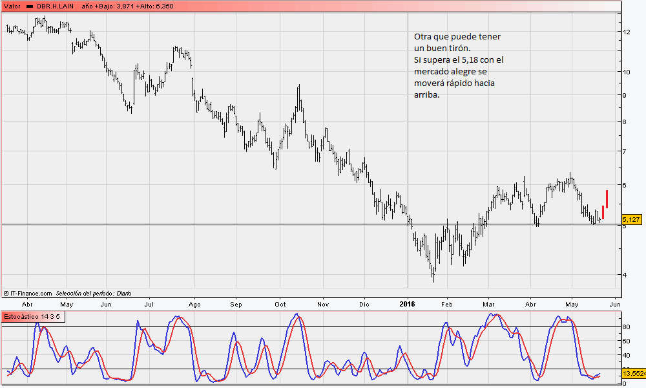The image size is (646, 388).
Task: Click the Valor label in the header
Action: (x=12, y=5)
